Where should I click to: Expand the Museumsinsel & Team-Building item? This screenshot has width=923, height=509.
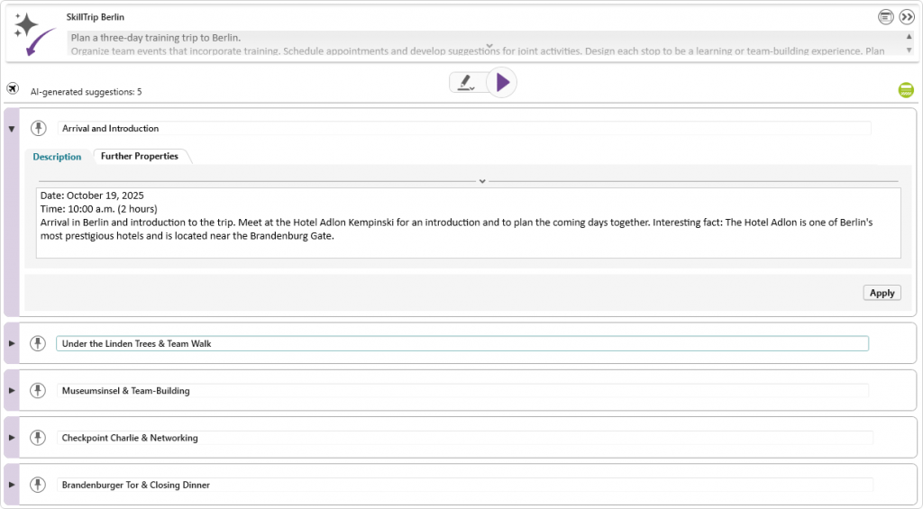(11, 390)
